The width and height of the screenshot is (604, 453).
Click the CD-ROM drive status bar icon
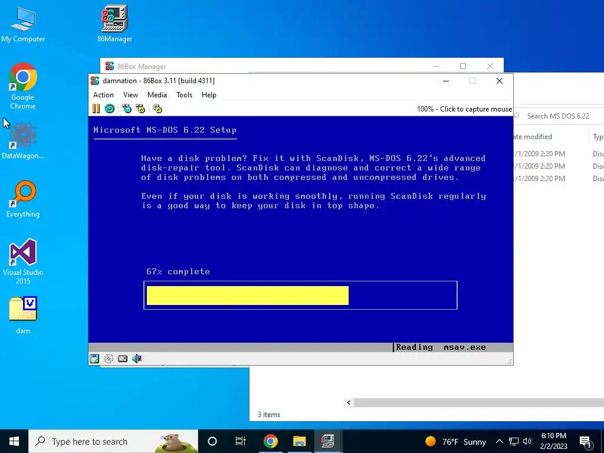[x=109, y=359]
